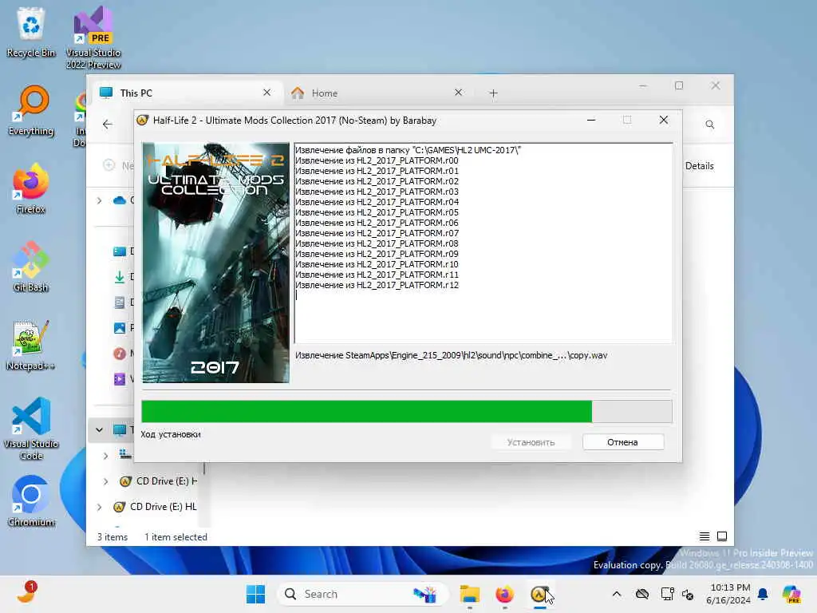The image size is (817, 613).
Task: Click the Ход установки label
Action: point(171,434)
